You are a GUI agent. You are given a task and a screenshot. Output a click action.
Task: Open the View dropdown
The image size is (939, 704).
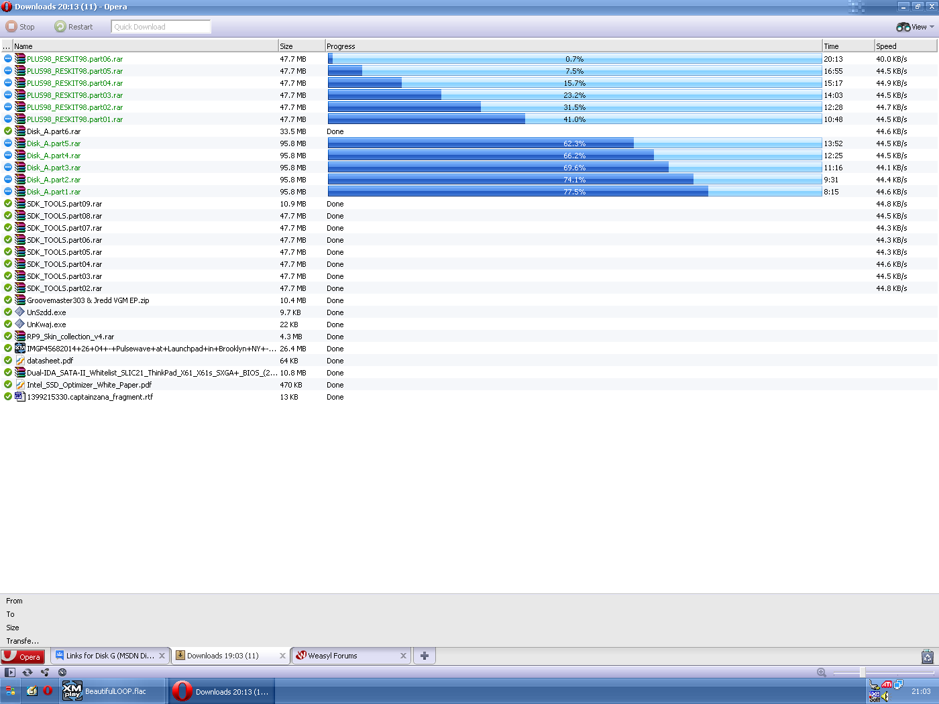pos(915,27)
